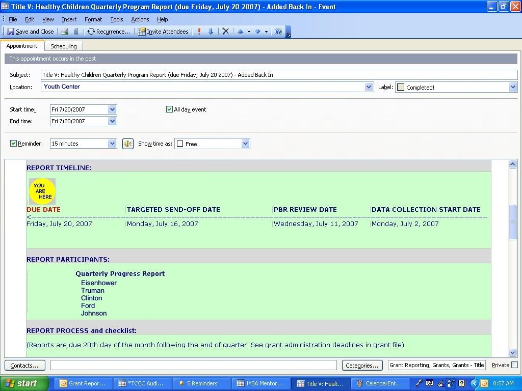Click the Contacts button

(24, 365)
